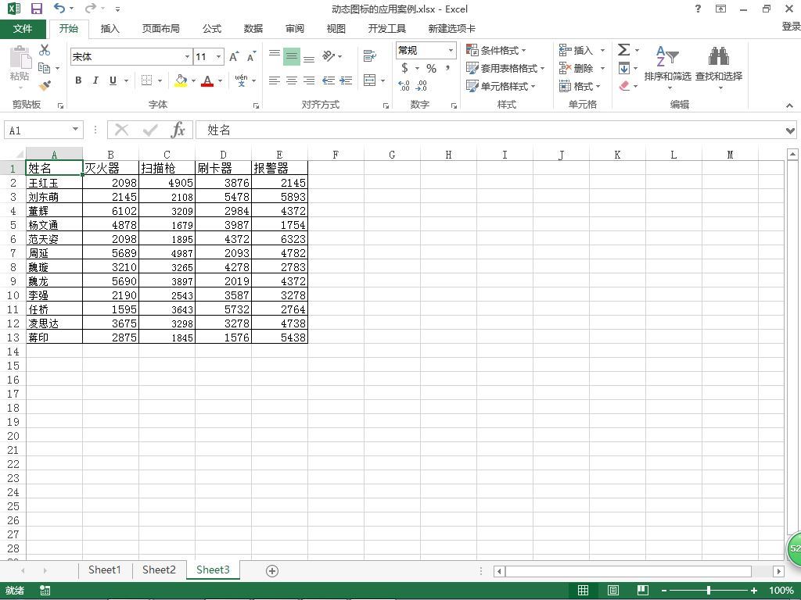Click the horizontal scrollbar right arrow
801x600 pixels.
(778, 571)
